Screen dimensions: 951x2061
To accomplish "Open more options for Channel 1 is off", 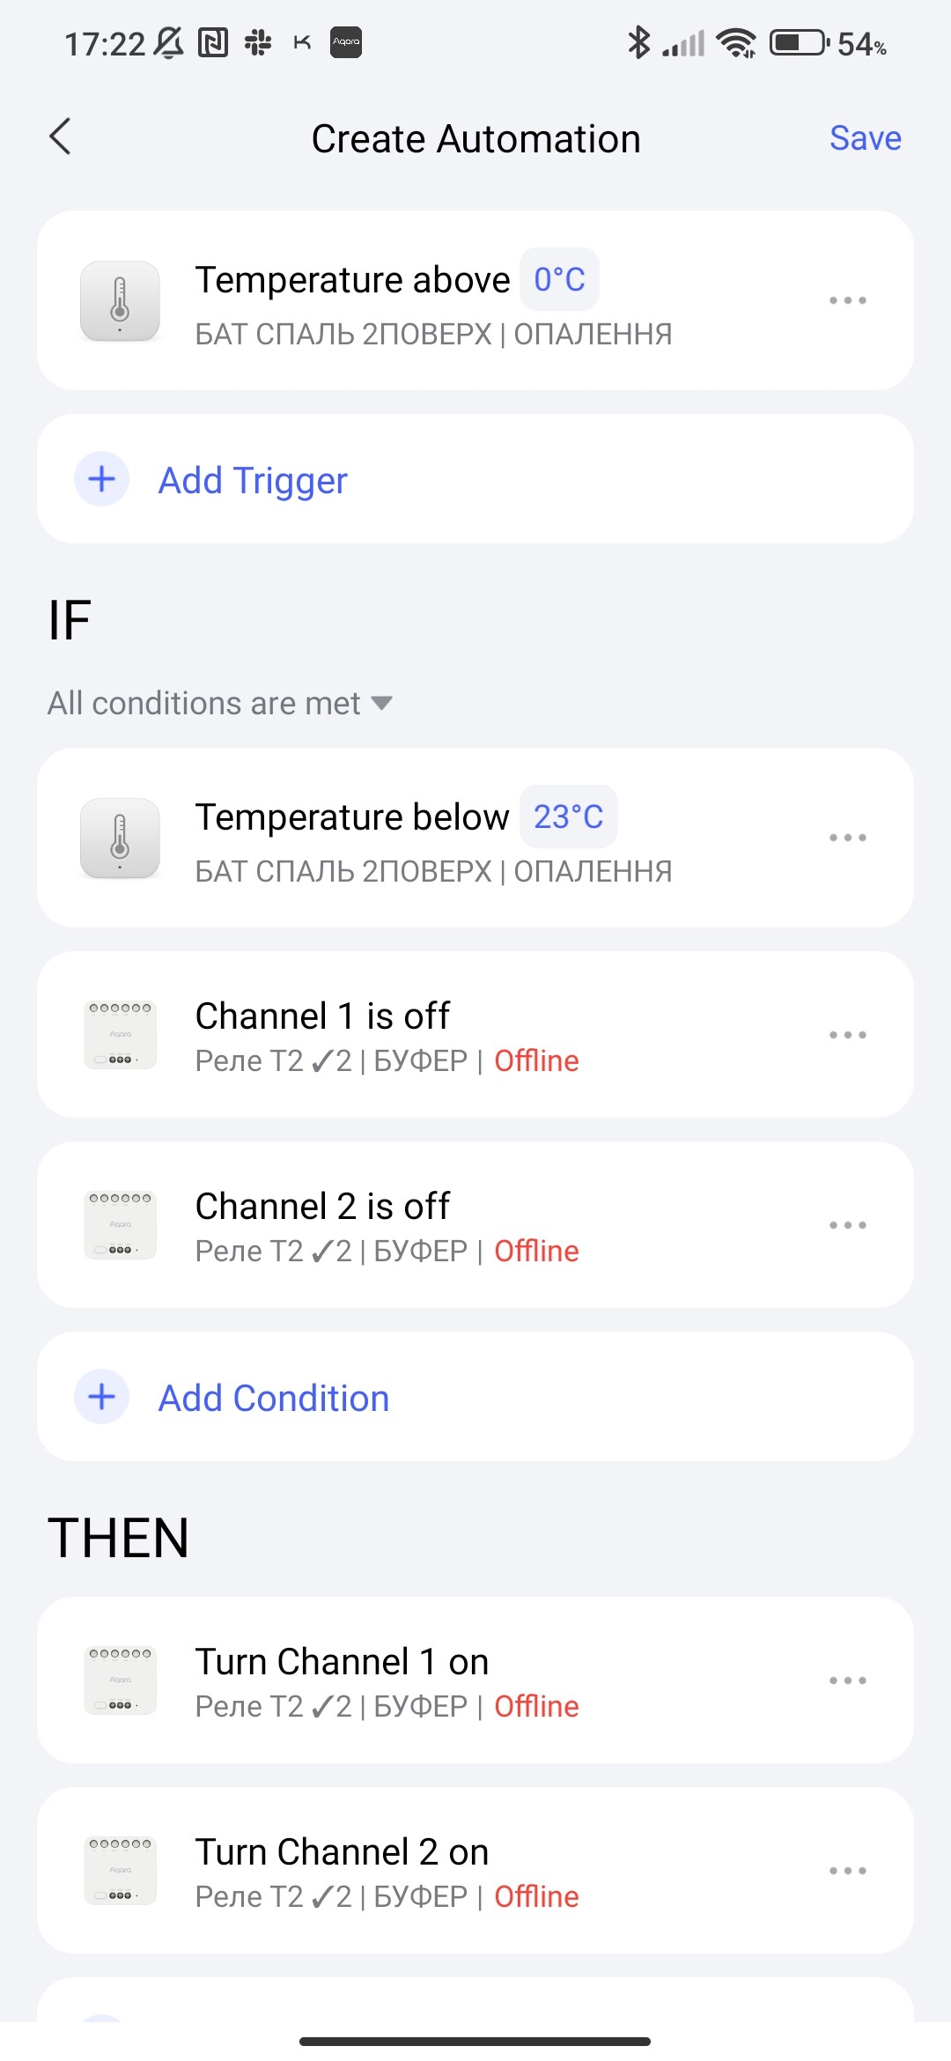I will [x=847, y=1035].
